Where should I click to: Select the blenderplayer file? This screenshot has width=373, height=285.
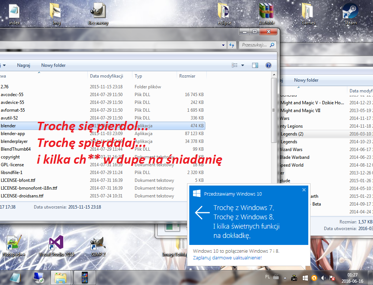pyautogui.click(x=102, y=141)
